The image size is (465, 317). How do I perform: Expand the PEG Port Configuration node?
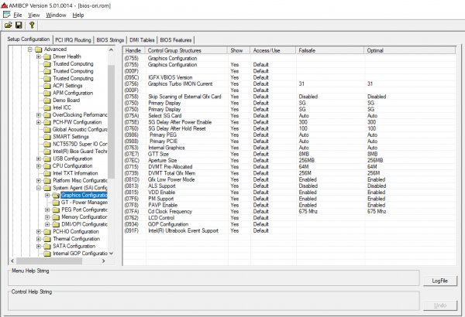click(x=47, y=210)
